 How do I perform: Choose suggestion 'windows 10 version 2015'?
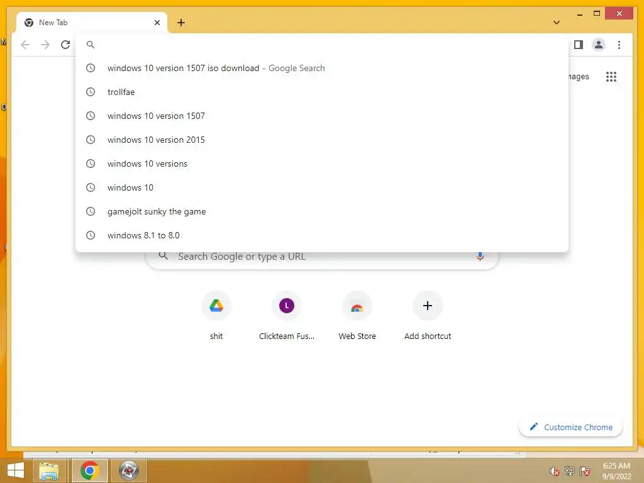(322, 140)
